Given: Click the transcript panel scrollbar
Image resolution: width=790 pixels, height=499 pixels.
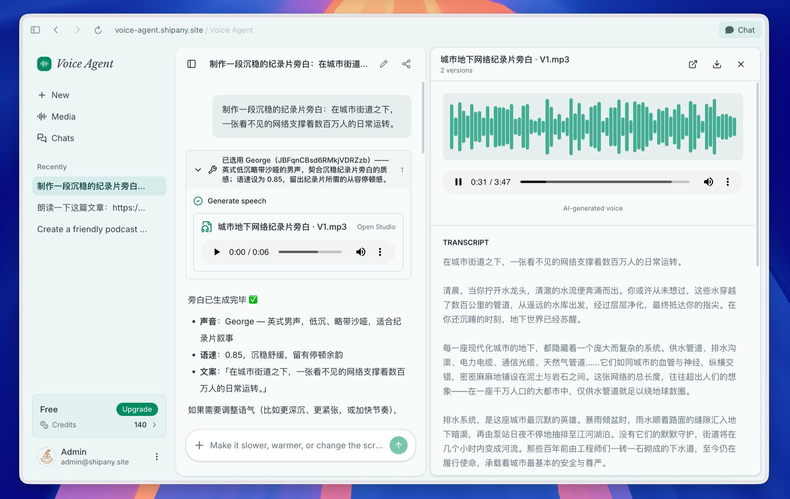Looking at the screenshot, I should pos(758,174).
